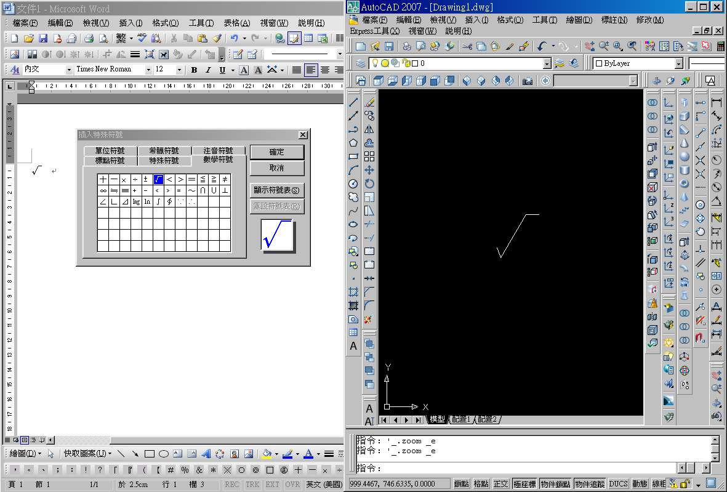727x492 pixels.
Task: Click the Format Painter brush in Word
Action: click(217, 39)
